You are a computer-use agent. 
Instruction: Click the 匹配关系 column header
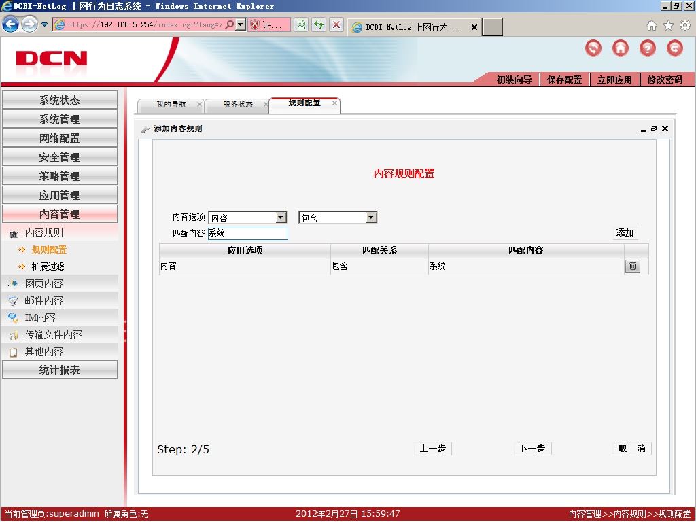379,251
